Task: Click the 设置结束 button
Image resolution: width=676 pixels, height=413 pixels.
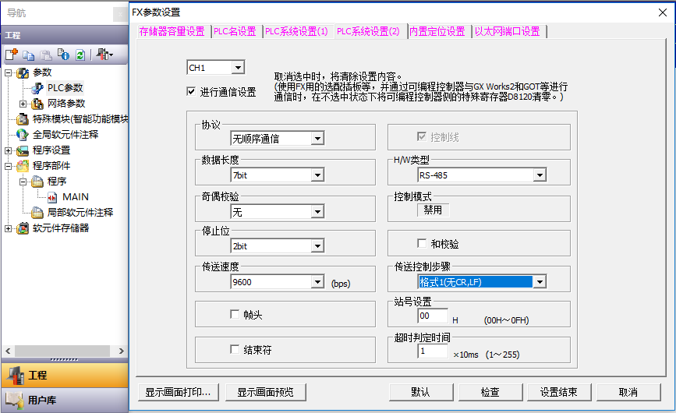Action: 558,392
